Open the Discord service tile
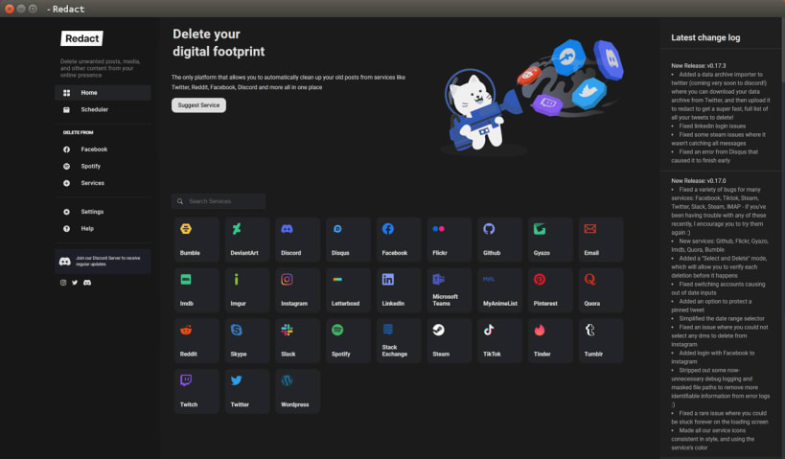 (x=298, y=240)
